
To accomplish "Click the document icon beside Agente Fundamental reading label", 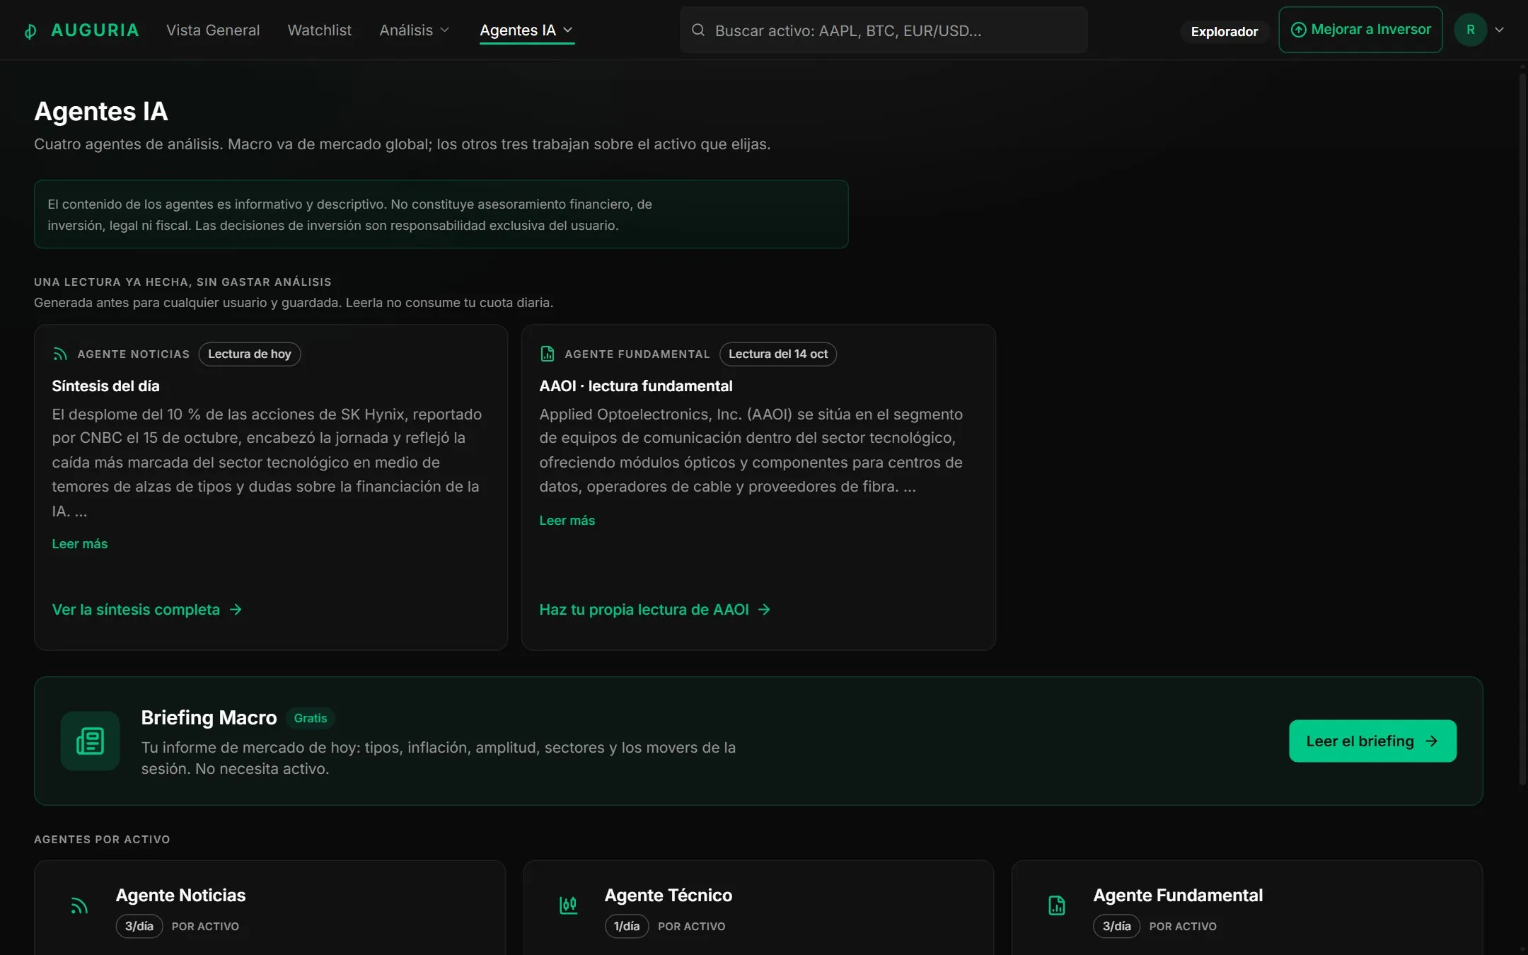I will tap(548, 354).
